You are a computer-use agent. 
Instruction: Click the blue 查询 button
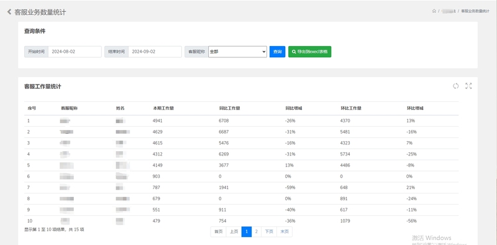(x=277, y=52)
